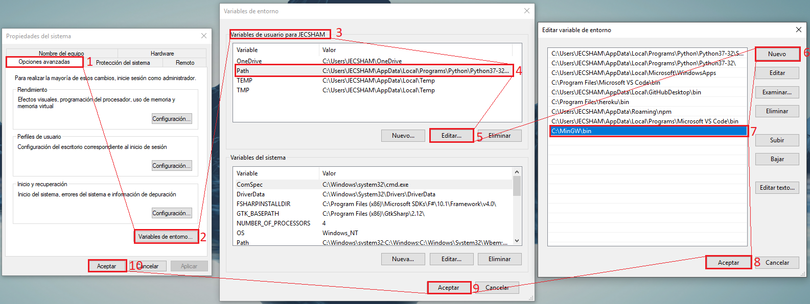Select AppData\Local\Programs\Microsoft VS Code\bin entry
Viewport: 810px width, 304px height.
click(647, 121)
